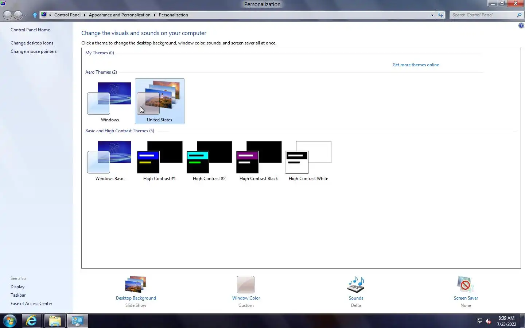This screenshot has height=328, width=525.
Task: Click the taskbar clock showing 8:39 AM
Action: coord(506,321)
